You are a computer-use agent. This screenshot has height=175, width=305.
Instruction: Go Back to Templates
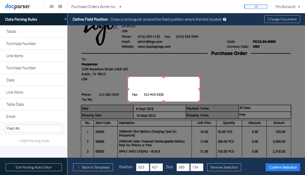93,167
